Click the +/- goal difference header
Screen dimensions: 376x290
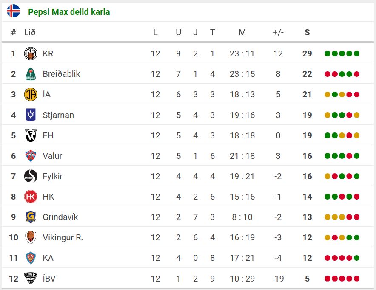pyautogui.click(x=278, y=32)
